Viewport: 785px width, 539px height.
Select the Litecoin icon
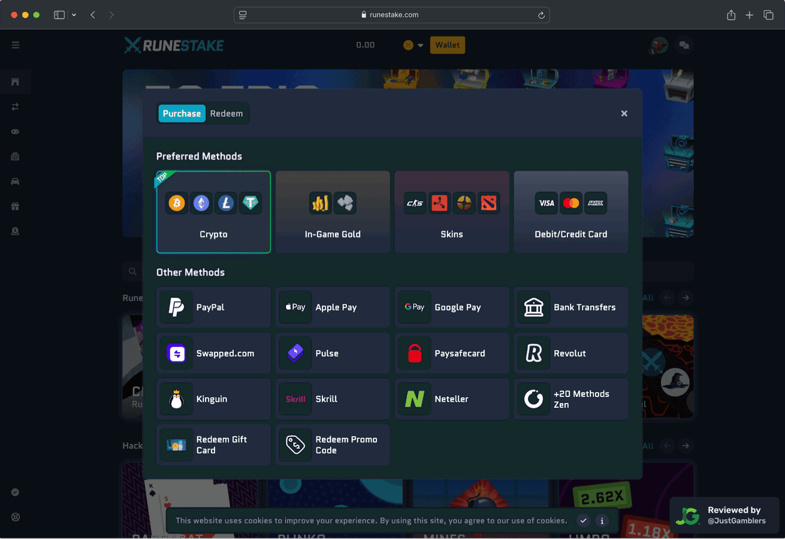click(226, 203)
